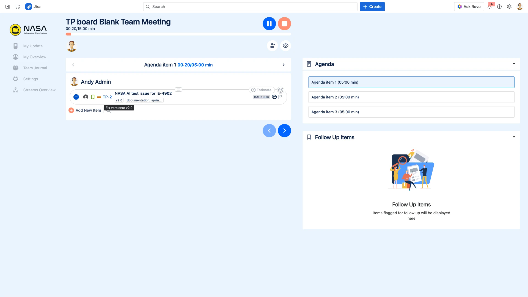Click the meeting progress bar
528x297 pixels.
tap(178, 34)
